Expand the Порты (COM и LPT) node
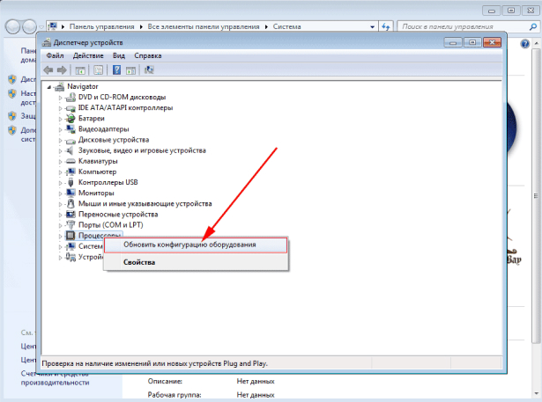Image resolution: width=542 pixels, height=402 pixels. [x=60, y=225]
